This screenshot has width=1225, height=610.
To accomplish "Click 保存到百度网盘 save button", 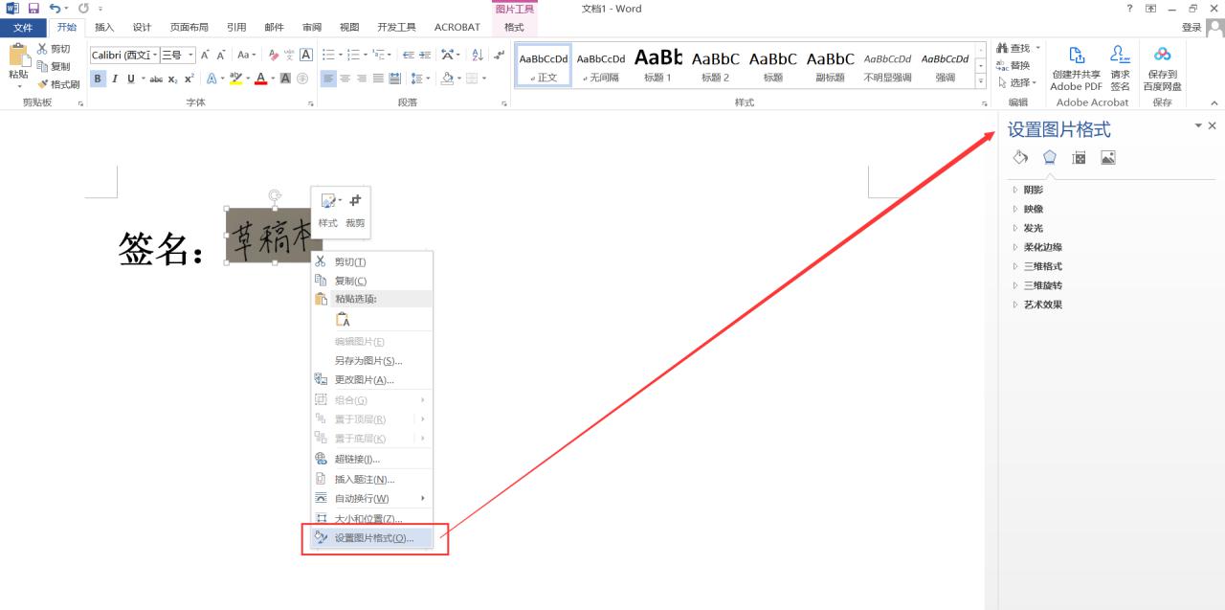I will coord(1162,68).
